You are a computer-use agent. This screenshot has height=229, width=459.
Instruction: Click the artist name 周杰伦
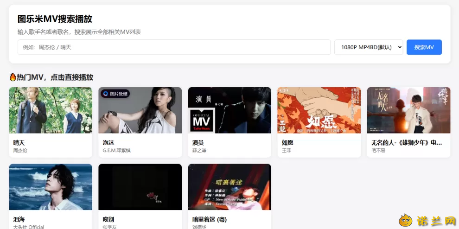[x=20, y=151]
